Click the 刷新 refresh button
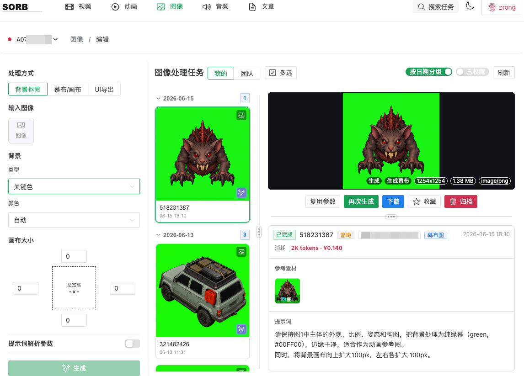524x376 pixels. pyautogui.click(x=503, y=73)
